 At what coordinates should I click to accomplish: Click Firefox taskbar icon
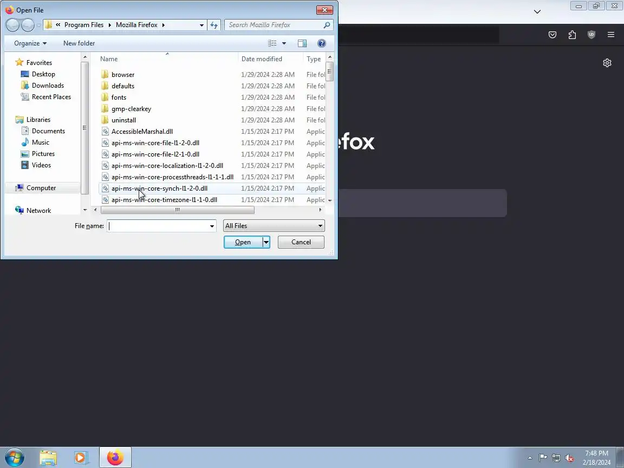pos(115,458)
